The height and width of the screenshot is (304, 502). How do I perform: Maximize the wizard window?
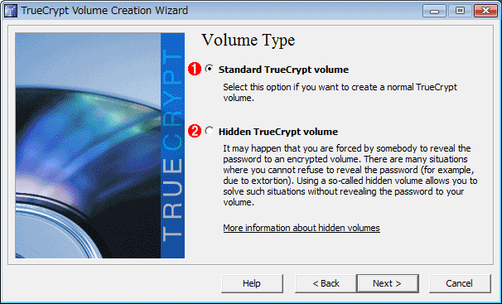[x=460, y=11]
